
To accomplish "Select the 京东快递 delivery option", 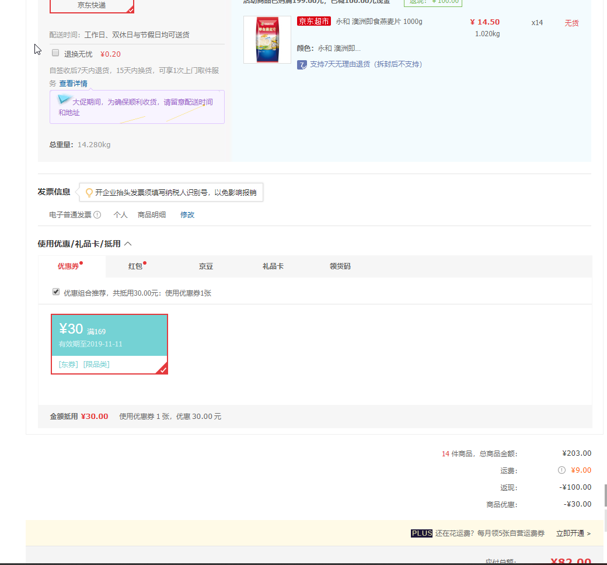I will tap(92, 6).
